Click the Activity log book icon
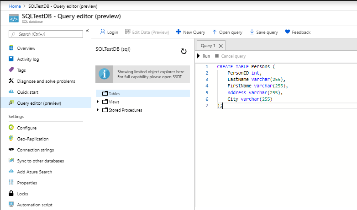 point(11,59)
